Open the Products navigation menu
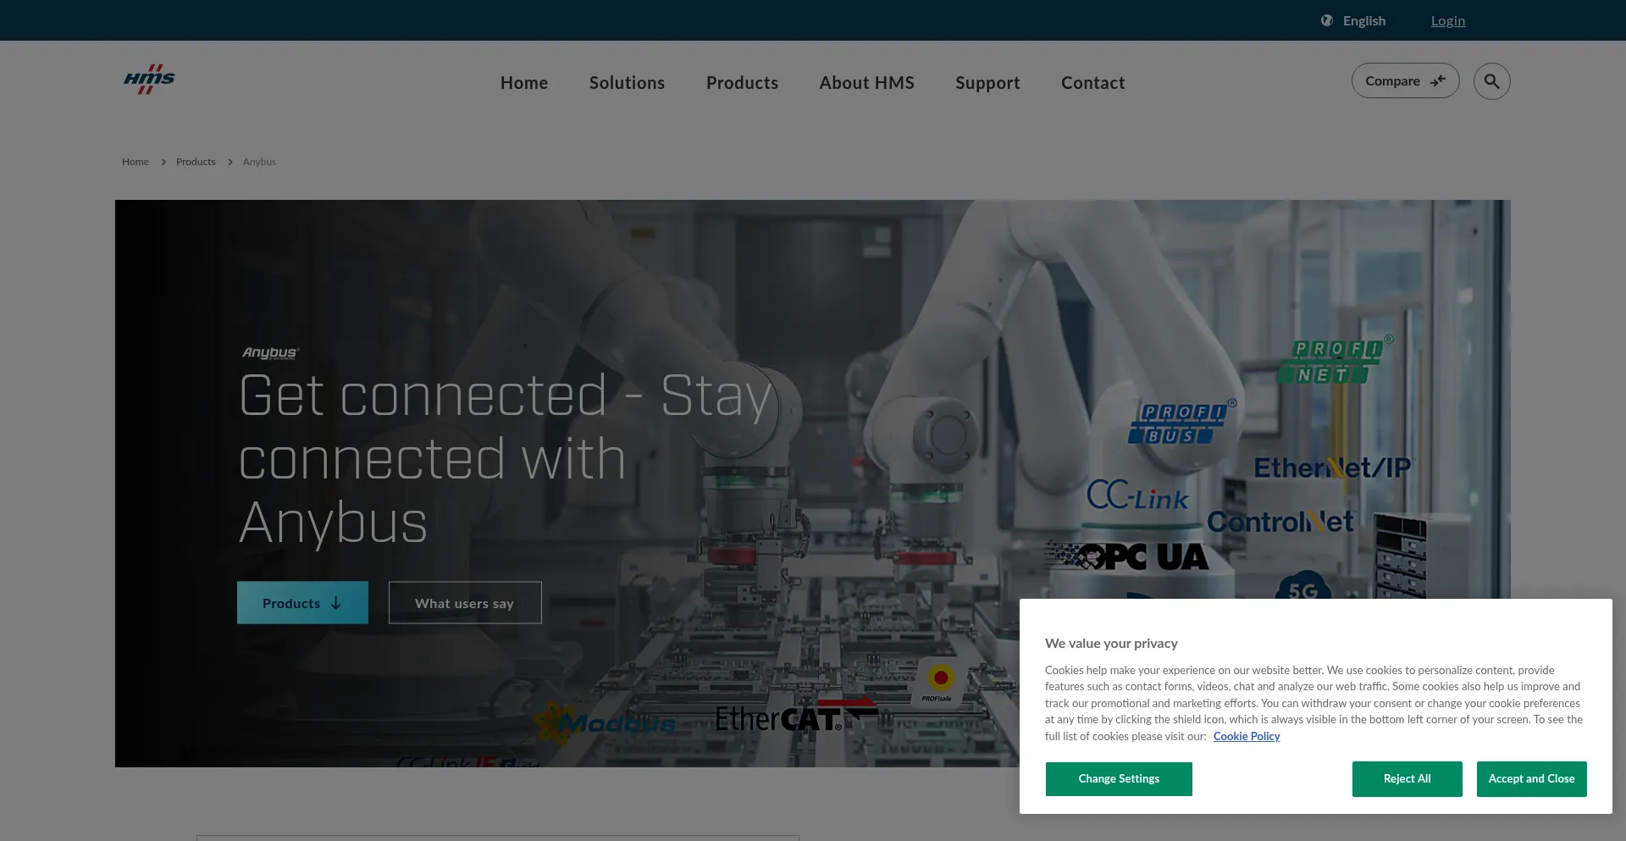The width and height of the screenshot is (1626, 841). 742,83
